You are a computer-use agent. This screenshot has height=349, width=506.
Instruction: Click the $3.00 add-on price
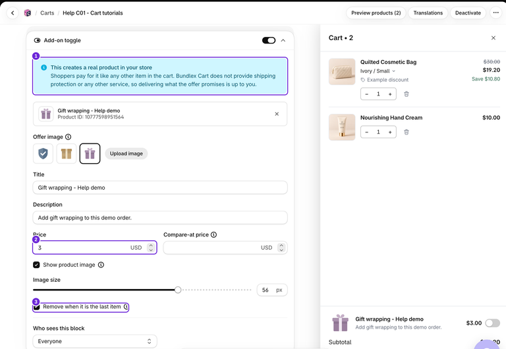click(x=474, y=323)
